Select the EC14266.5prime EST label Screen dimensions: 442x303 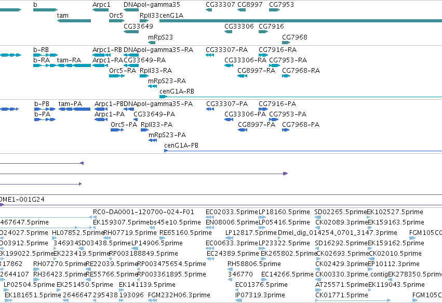tap(287, 274)
